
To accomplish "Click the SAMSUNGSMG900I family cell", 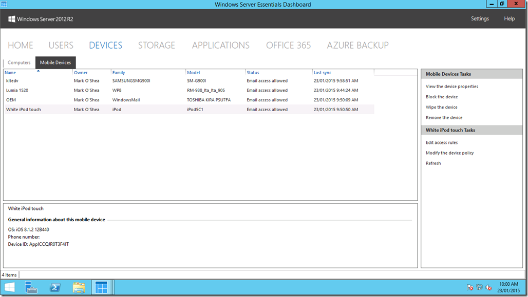I will pyautogui.click(x=131, y=81).
